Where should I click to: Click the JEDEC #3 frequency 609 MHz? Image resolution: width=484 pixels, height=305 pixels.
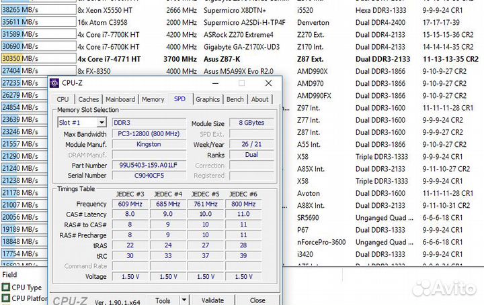coord(130,204)
